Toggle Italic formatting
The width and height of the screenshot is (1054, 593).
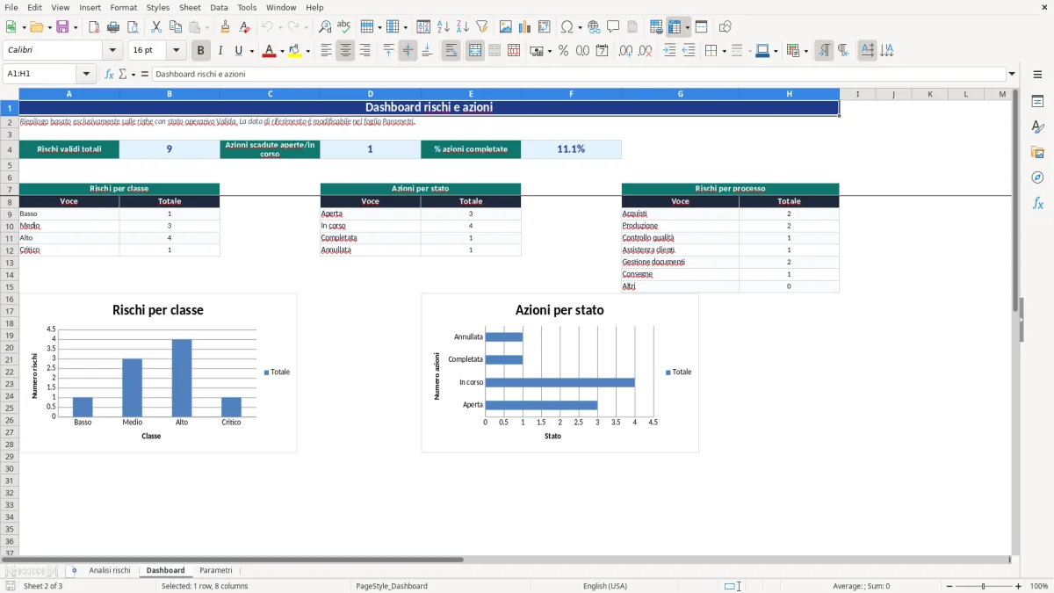click(x=220, y=51)
